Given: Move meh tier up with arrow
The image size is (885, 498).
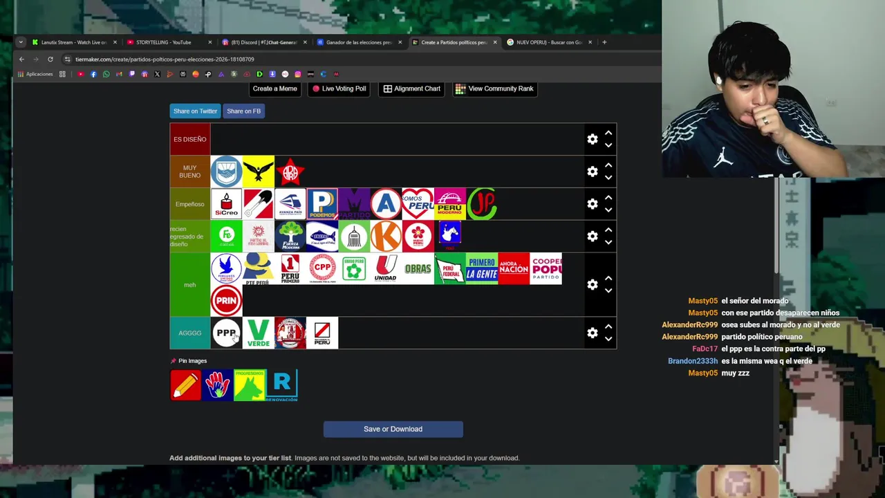Looking at the screenshot, I should point(608,279).
